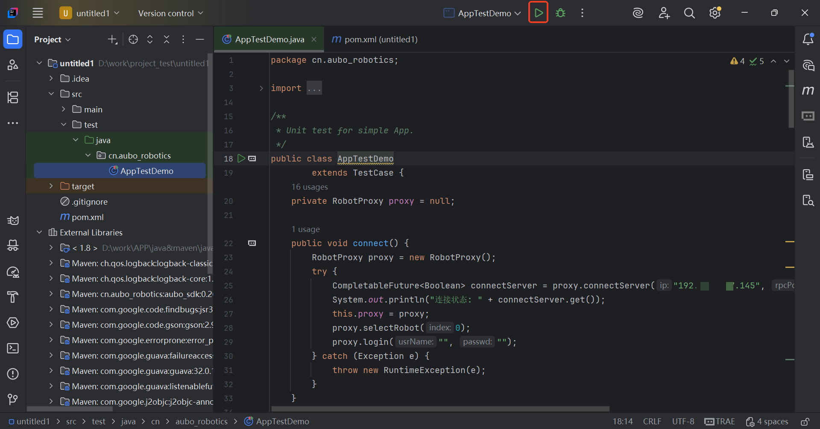Click the UTF-8 encoding in status bar

(x=683, y=421)
